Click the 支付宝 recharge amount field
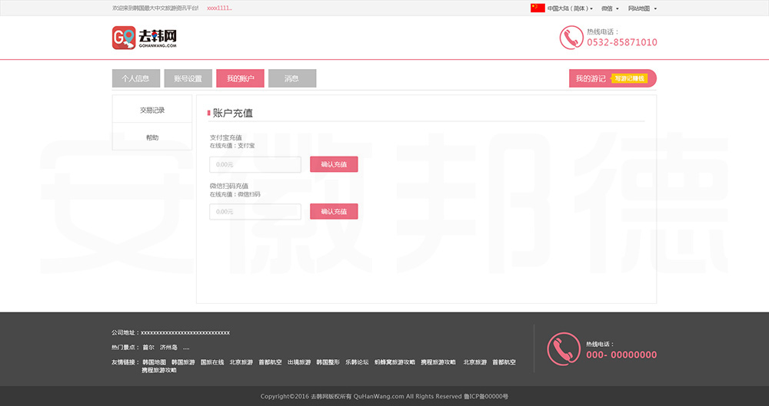This screenshot has width=769, height=406. tap(255, 164)
